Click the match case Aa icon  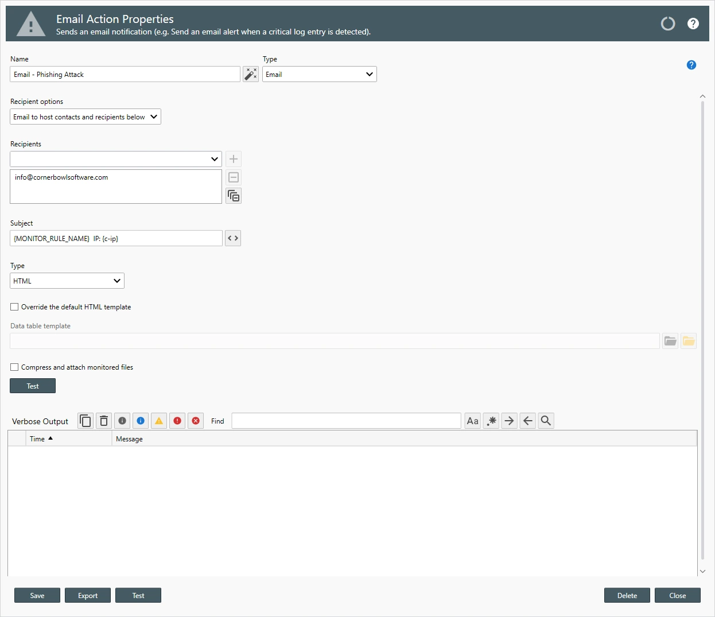coord(473,421)
